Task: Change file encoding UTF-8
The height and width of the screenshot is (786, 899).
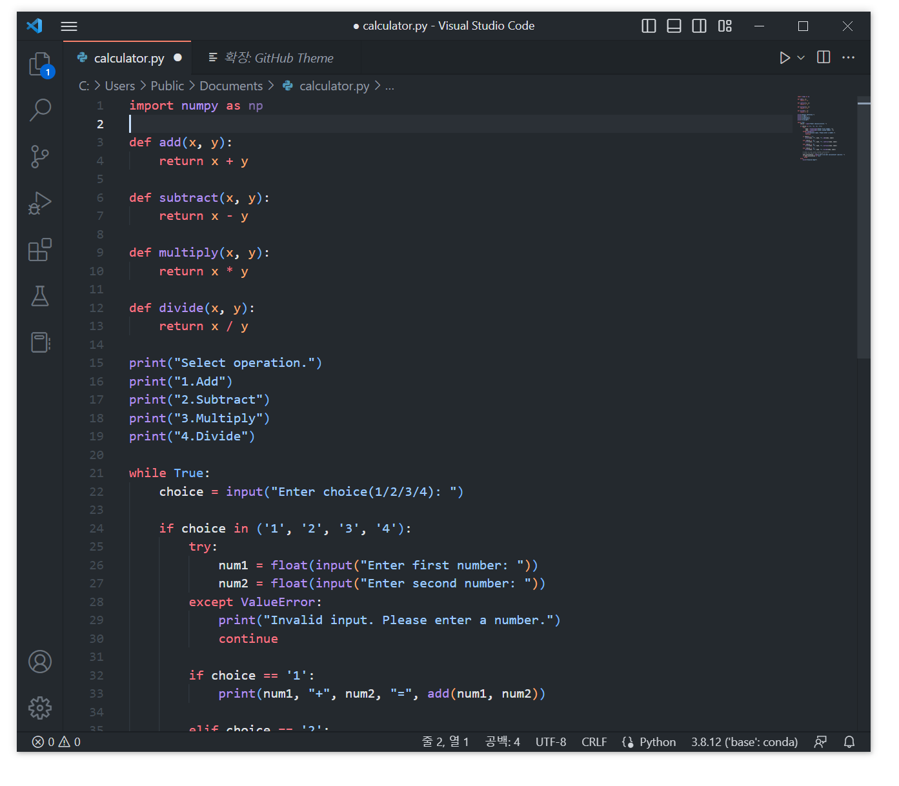Action: [x=551, y=742]
